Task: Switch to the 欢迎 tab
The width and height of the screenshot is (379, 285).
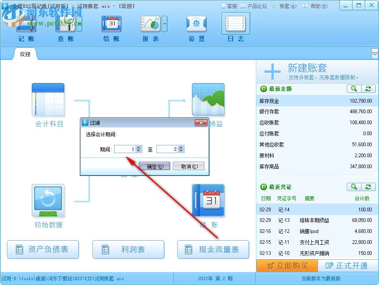Action: coord(25,53)
